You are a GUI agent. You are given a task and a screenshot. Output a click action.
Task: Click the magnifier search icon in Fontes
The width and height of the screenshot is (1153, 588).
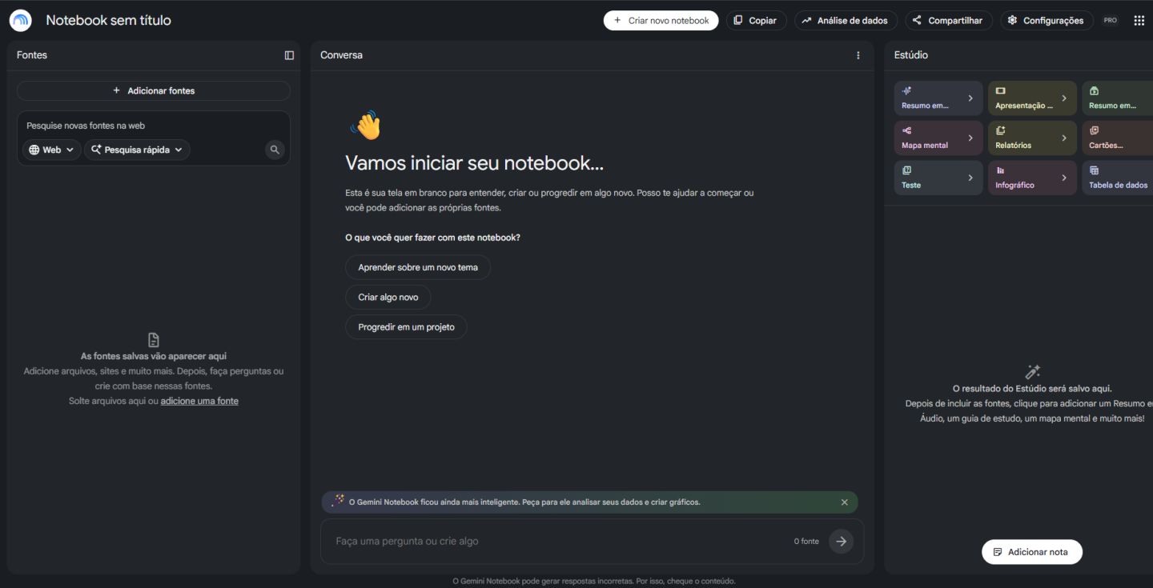275,150
